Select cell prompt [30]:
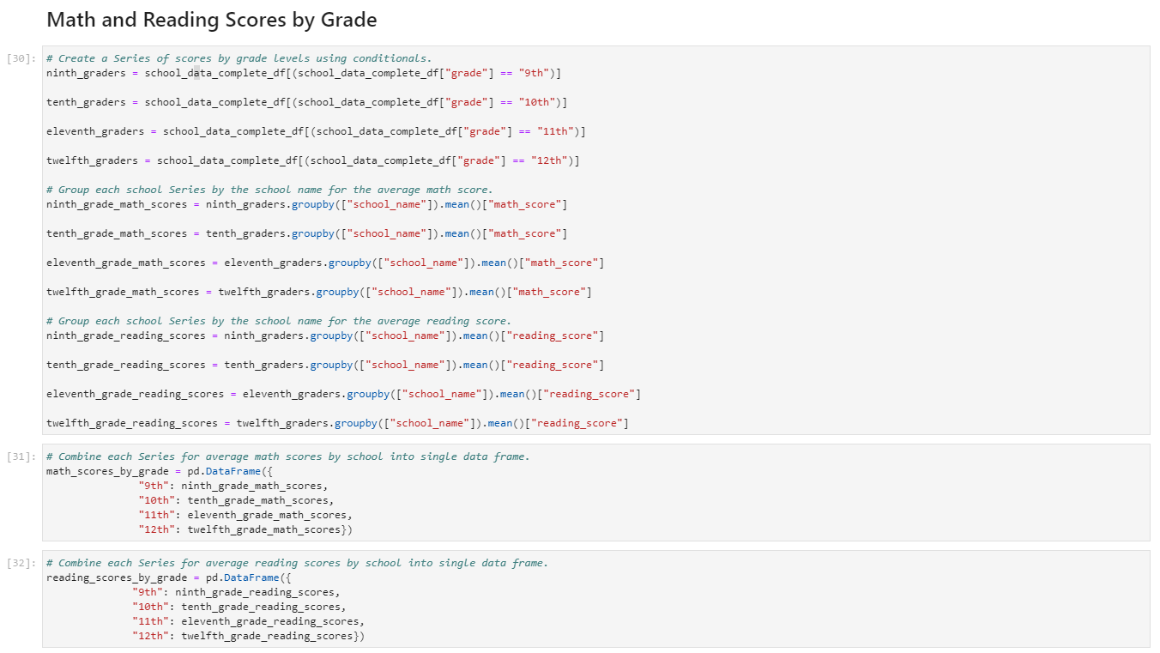Image resolution: width=1160 pixels, height=653 pixels. tap(21, 58)
